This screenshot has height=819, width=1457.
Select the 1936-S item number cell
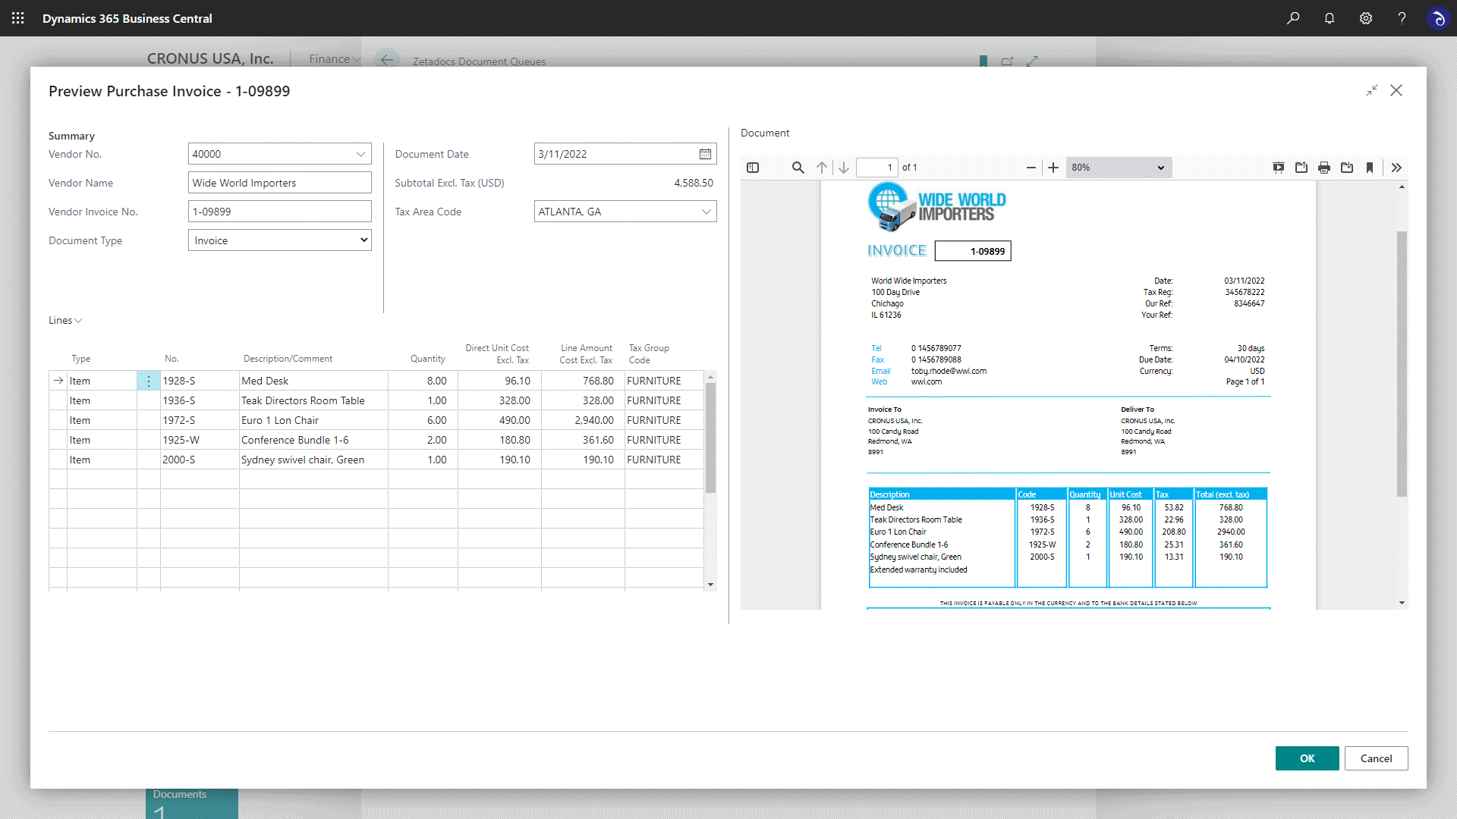[x=200, y=400]
